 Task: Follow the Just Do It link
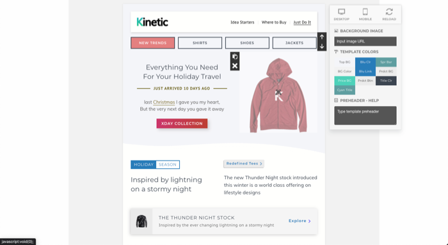tap(302, 22)
